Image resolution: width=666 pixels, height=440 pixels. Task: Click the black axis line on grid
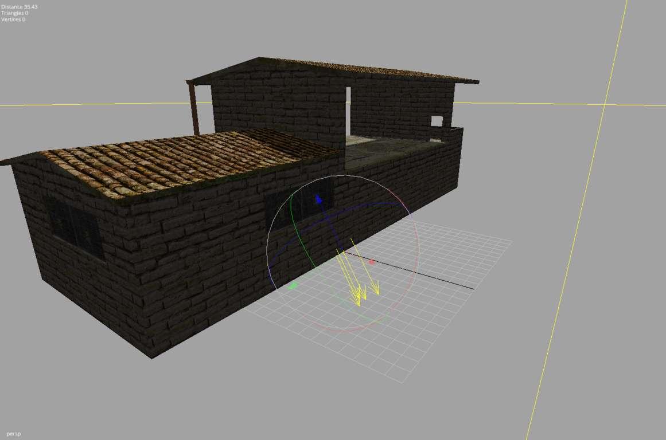(436, 278)
